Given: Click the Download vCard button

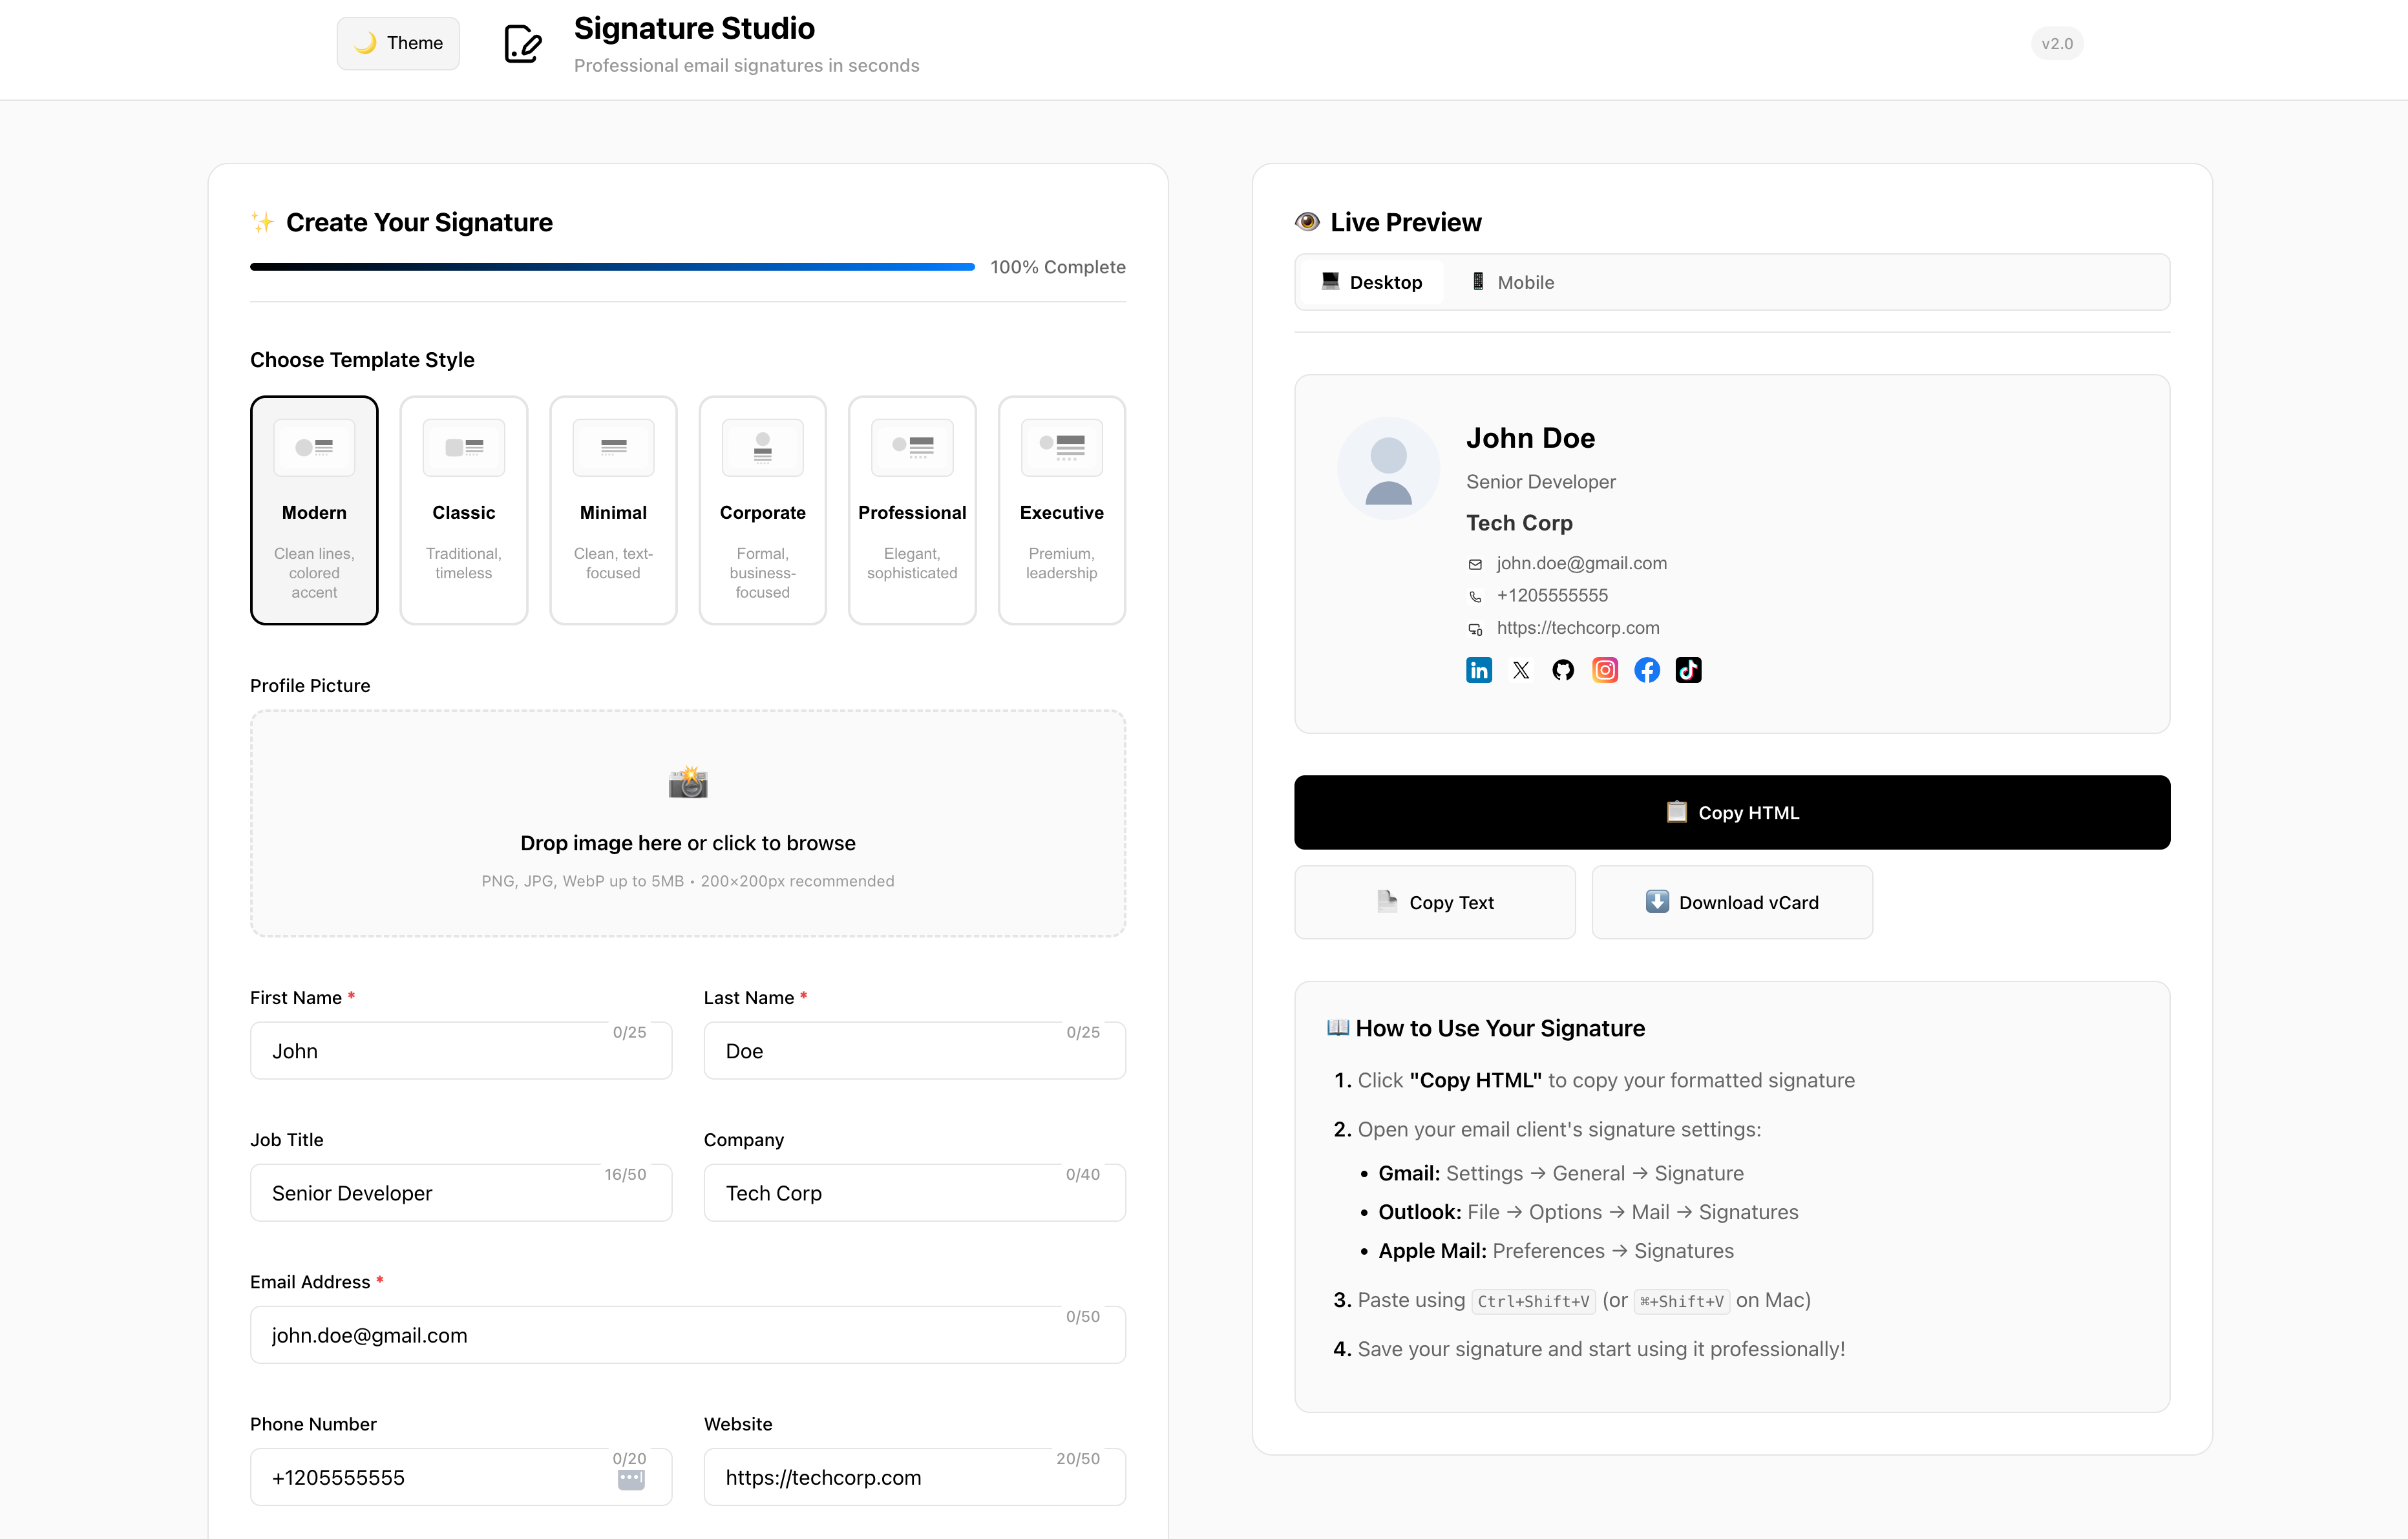Looking at the screenshot, I should [1732, 902].
